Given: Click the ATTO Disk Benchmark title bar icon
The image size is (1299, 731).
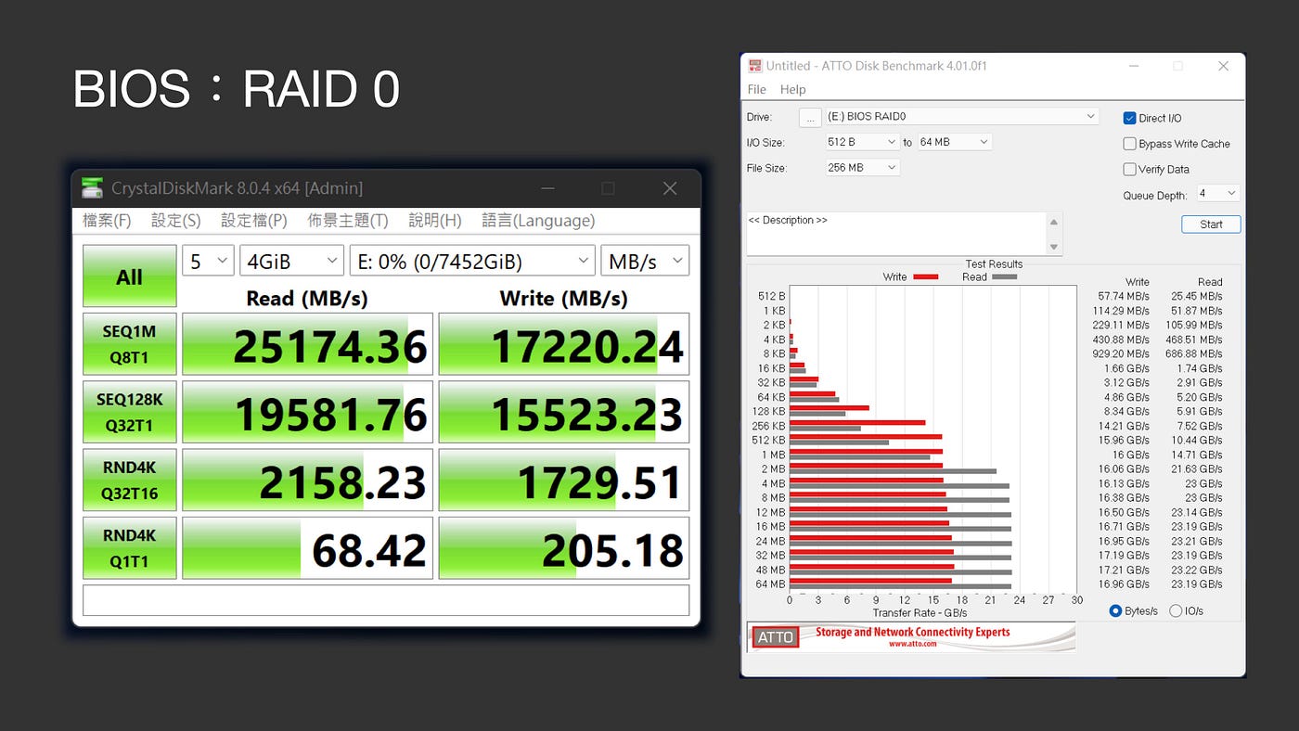Looking at the screenshot, I should point(754,66).
